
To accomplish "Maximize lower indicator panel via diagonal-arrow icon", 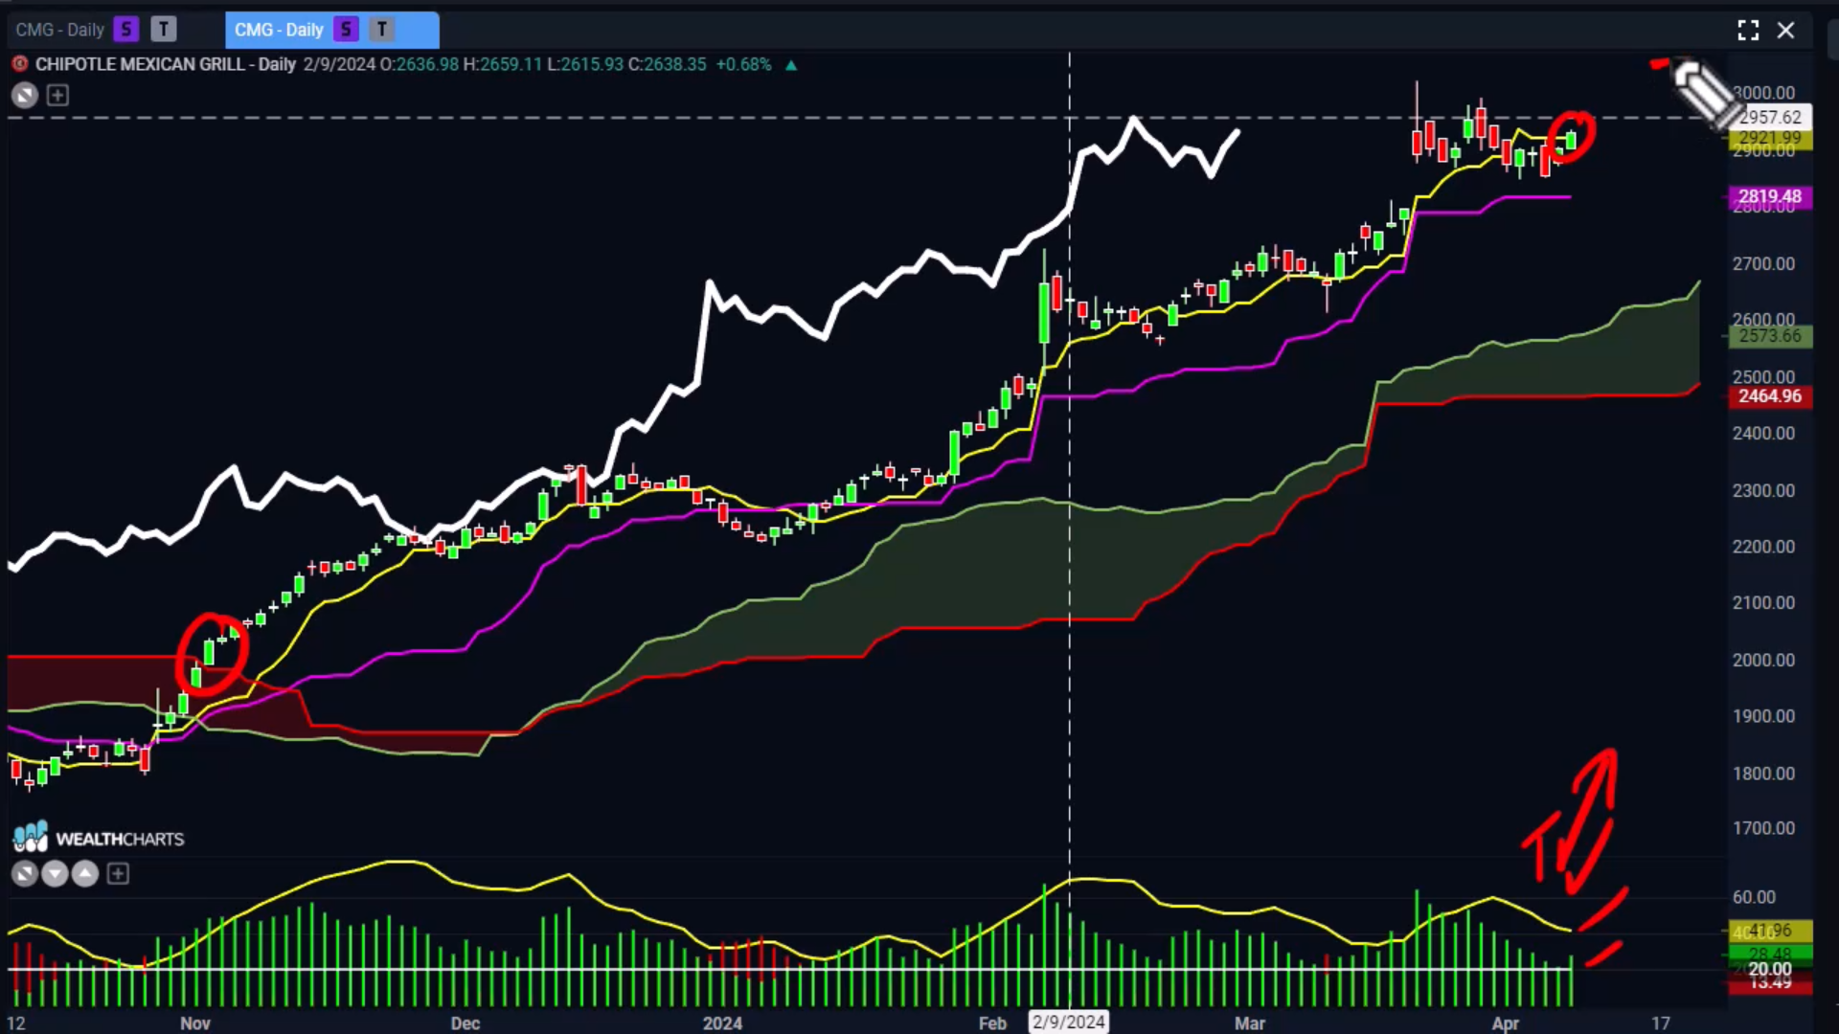I will point(25,873).
